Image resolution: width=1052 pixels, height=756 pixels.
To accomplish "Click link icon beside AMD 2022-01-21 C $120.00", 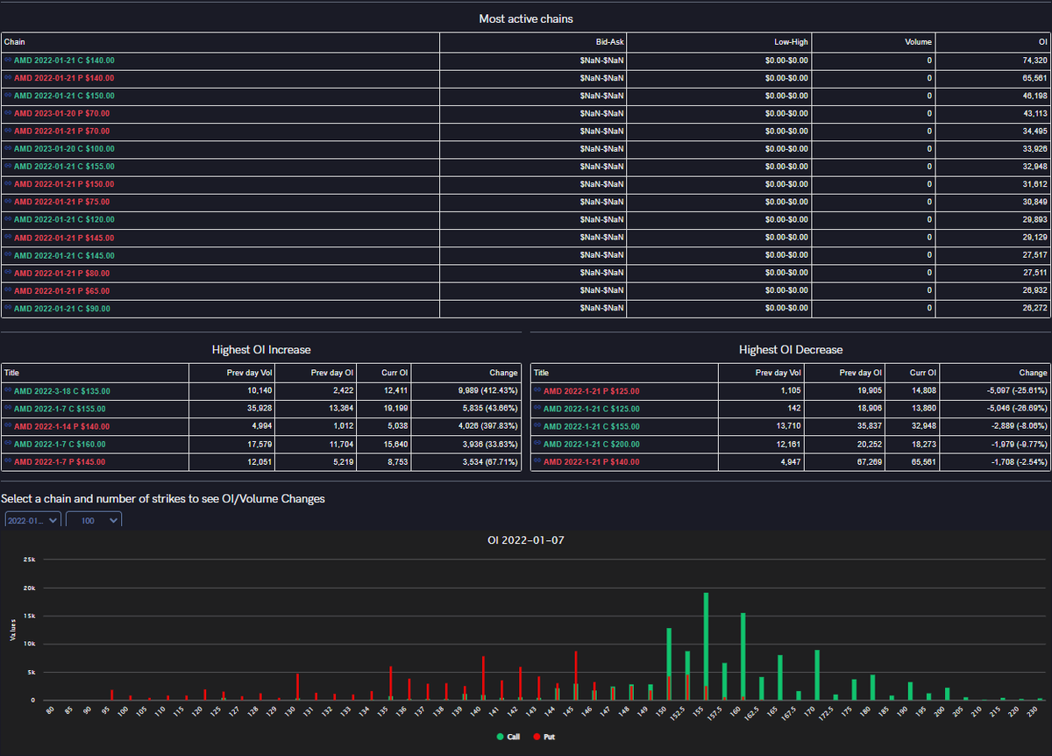I will (x=8, y=219).
